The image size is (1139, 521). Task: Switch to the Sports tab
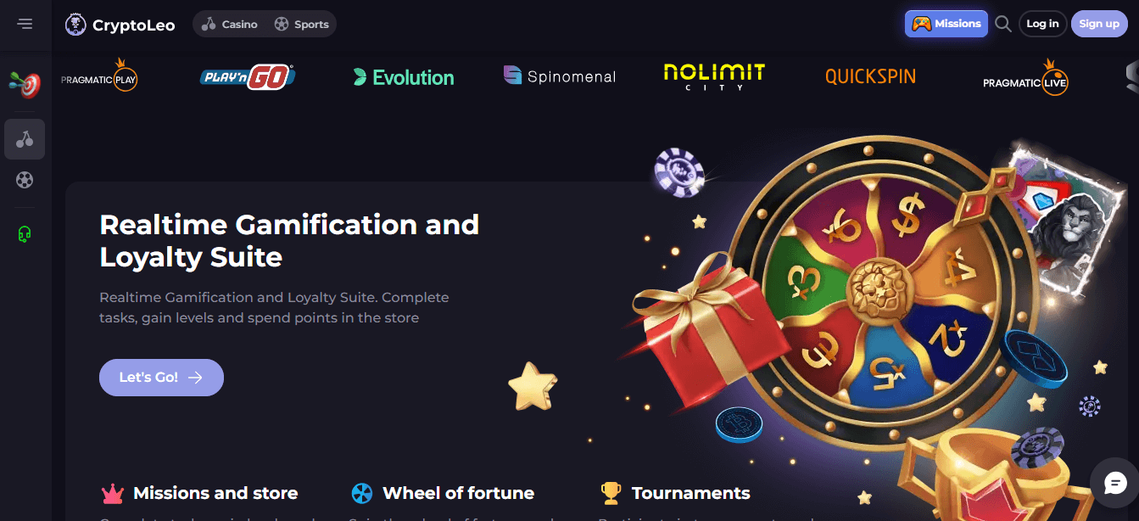tap(301, 24)
